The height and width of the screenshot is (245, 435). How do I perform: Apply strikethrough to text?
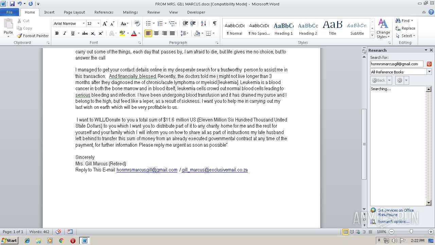coord(85,33)
